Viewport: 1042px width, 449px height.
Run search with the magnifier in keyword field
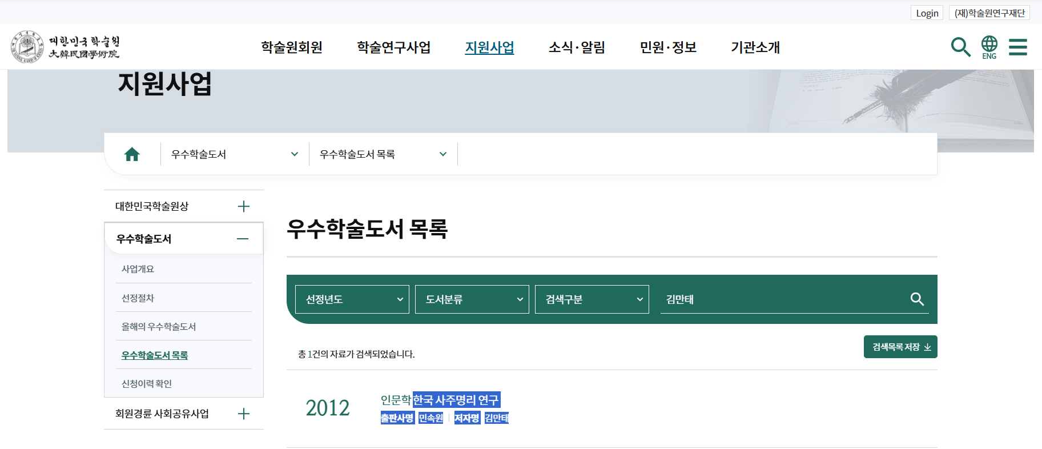pyautogui.click(x=917, y=299)
